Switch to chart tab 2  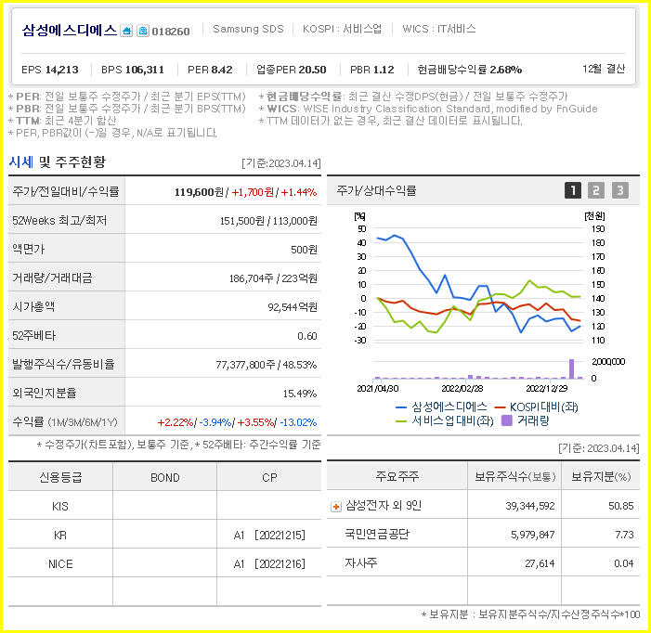coord(596,190)
